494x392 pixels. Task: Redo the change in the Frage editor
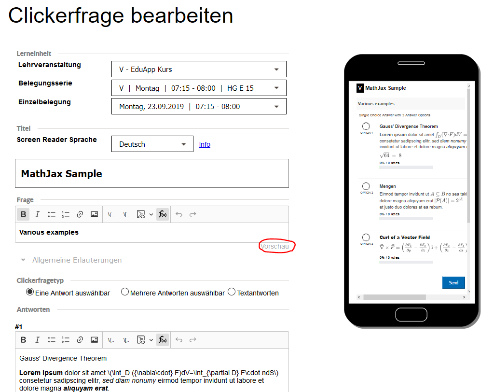click(193, 214)
